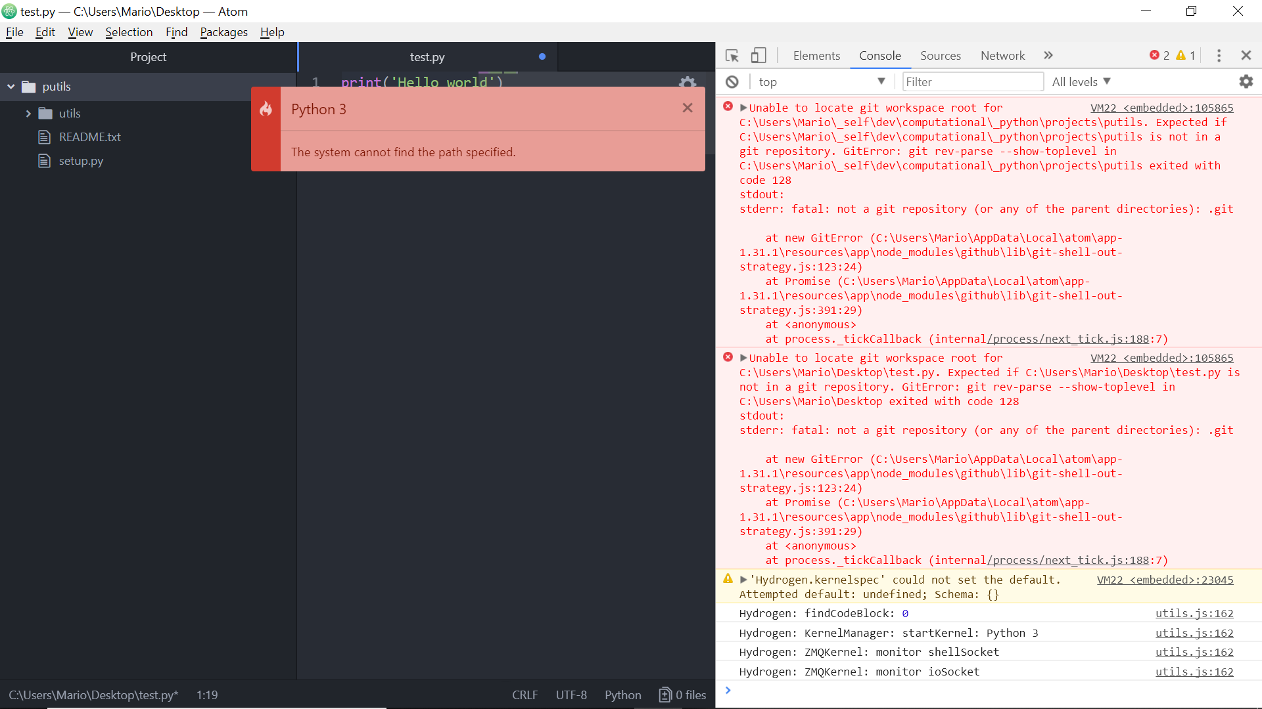
Task: Collapse the putils project folder
Action: pos(11,86)
